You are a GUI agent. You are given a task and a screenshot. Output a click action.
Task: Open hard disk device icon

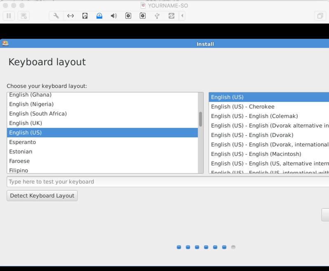tap(85, 16)
